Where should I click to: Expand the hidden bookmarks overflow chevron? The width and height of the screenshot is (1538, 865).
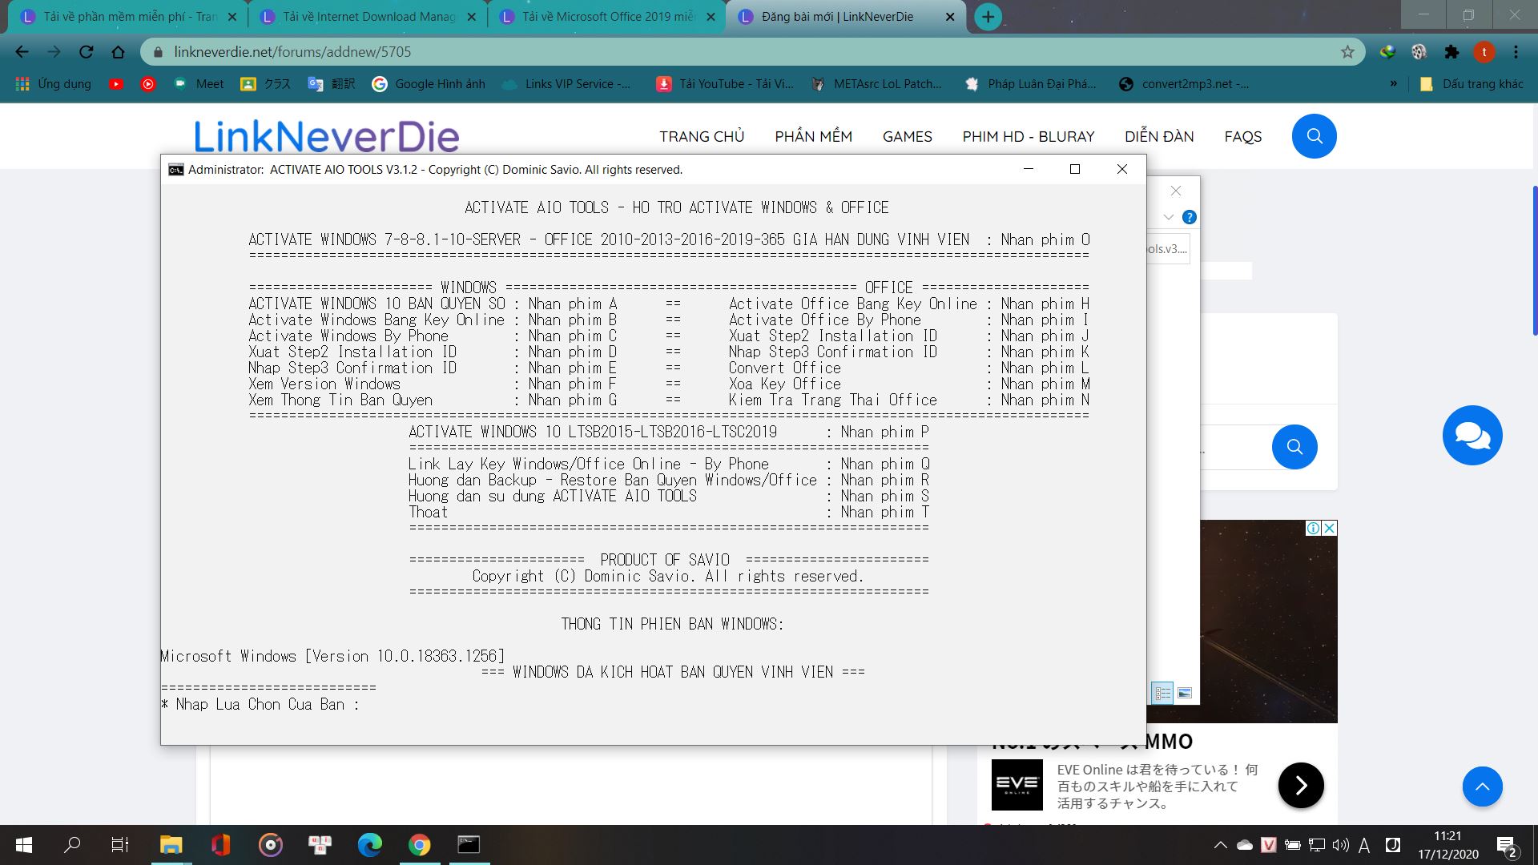coord(1393,83)
